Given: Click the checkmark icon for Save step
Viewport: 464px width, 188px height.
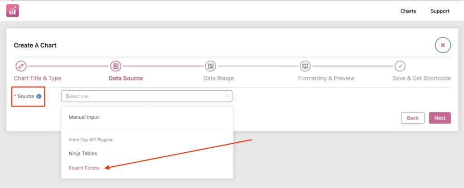Looking at the screenshot, I should pos(400,66).
